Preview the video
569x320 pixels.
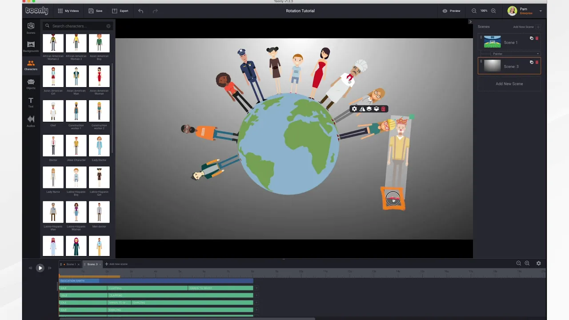451,11
